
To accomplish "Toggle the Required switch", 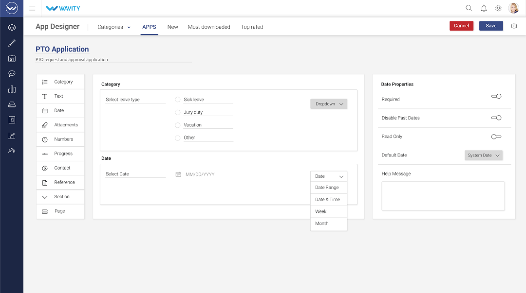I will click(x=496, y=97).
